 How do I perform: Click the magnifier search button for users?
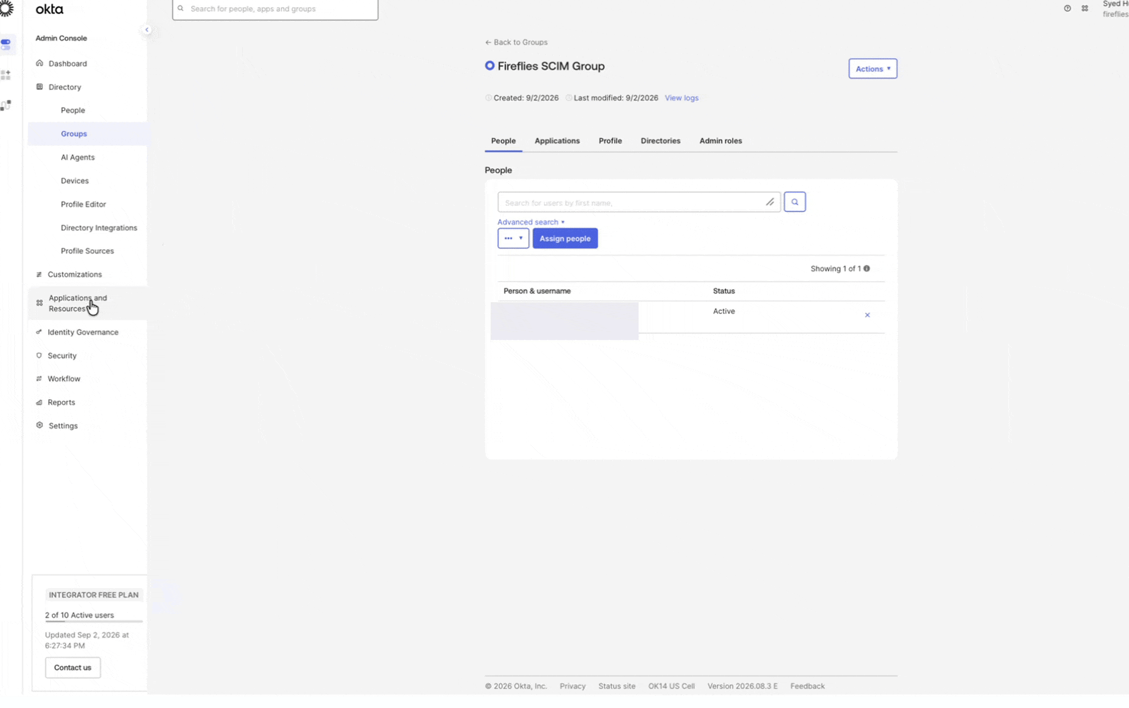794,202
